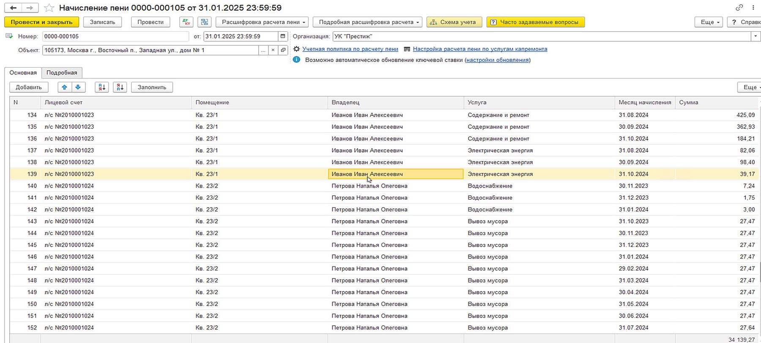761x343 pixels.
Task: Sort by the Сумма column header
Action: [717, 102]
